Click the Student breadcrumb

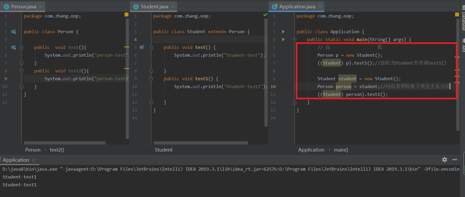(163, 150)
